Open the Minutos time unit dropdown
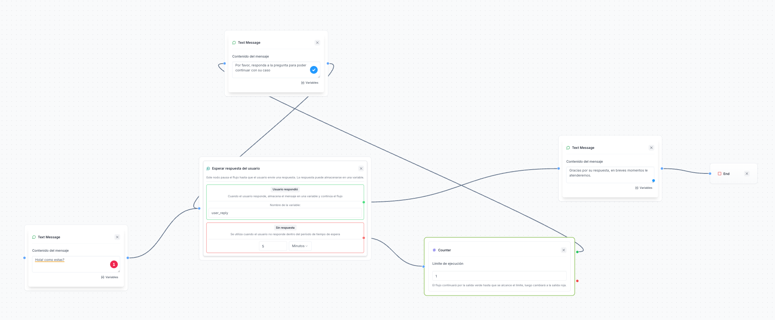This screenshot has height=320, width=775. [300, 246]
